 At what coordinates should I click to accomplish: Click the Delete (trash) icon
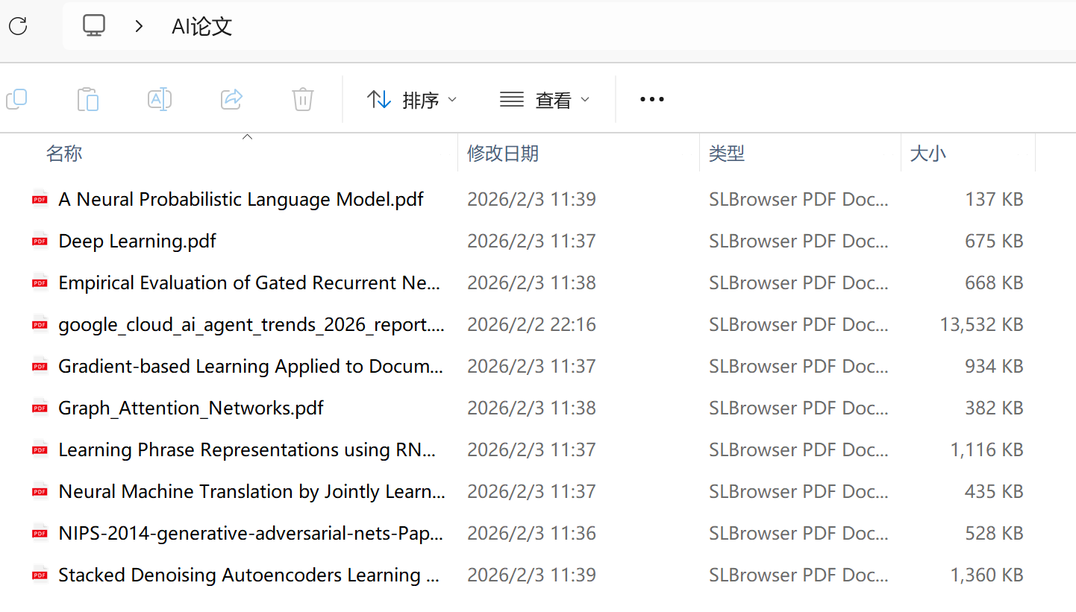[x=302, y=98]
